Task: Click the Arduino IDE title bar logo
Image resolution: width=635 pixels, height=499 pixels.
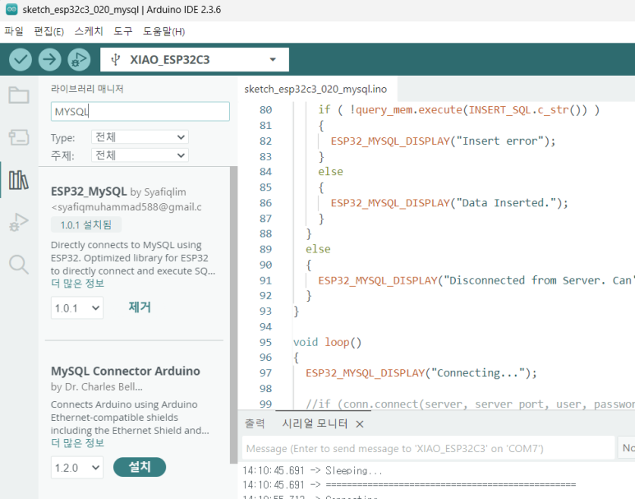Action: (x=12, y=10)
